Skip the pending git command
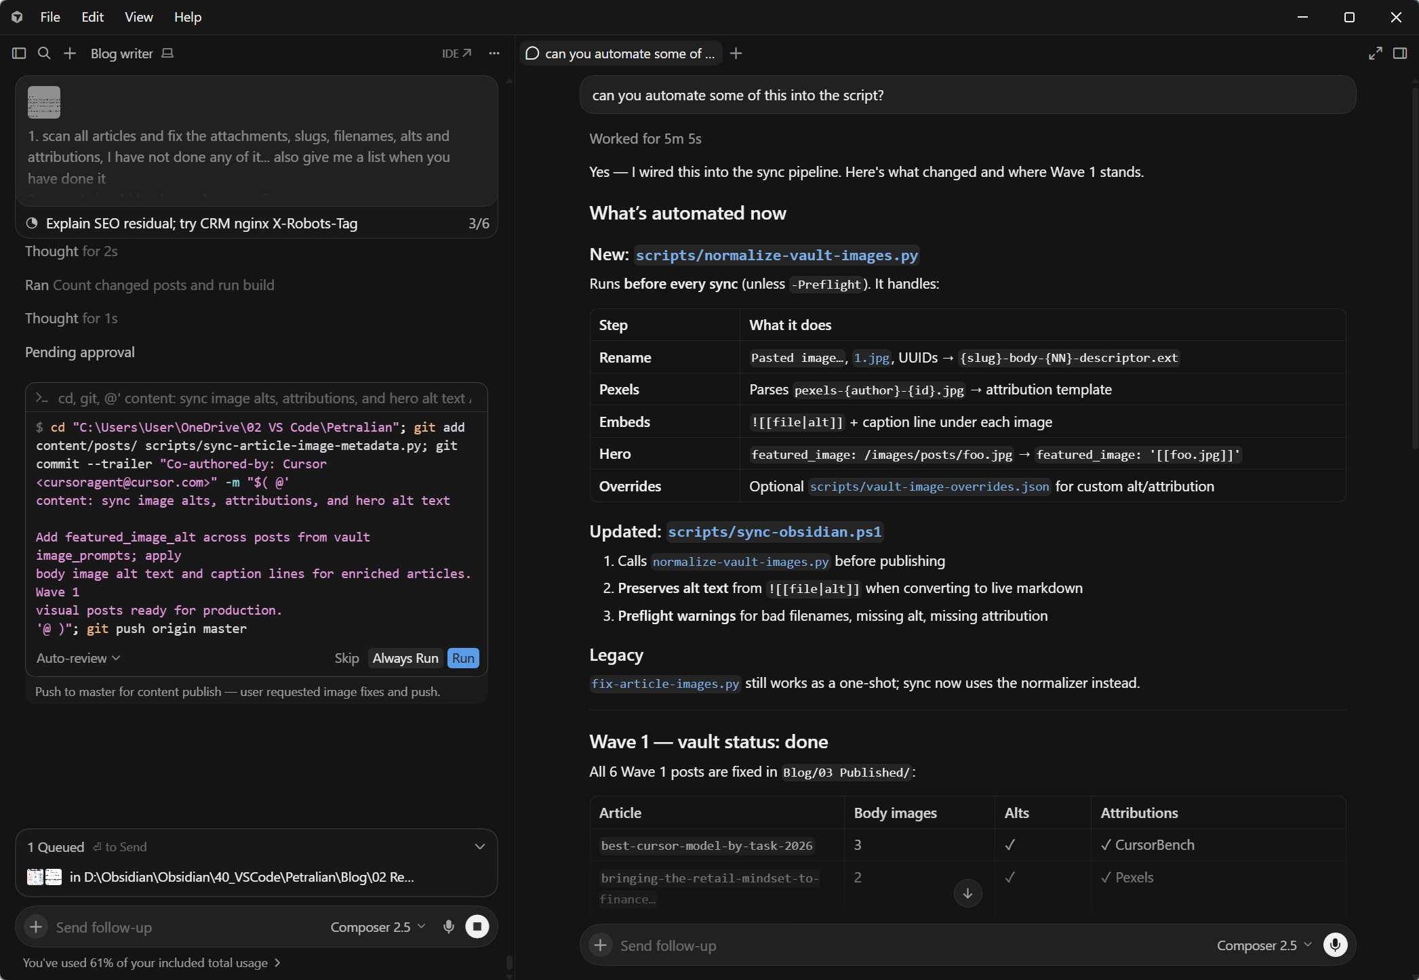 coord(346,658)
